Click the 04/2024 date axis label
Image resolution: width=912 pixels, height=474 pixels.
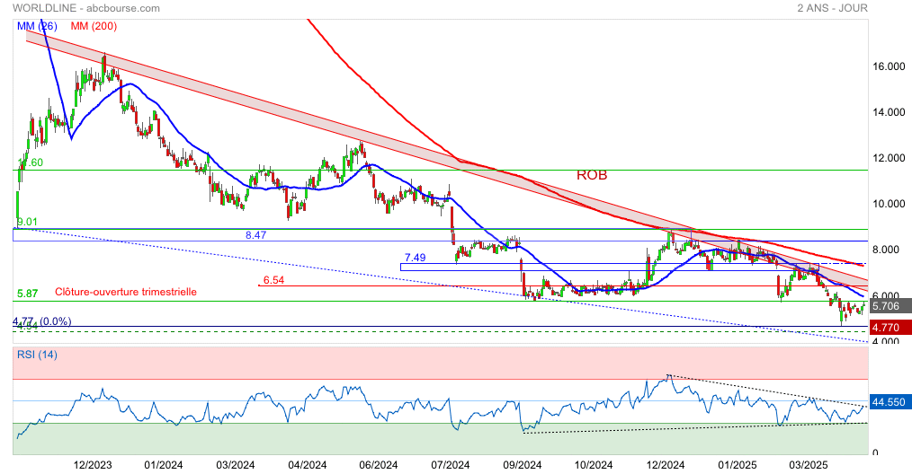(x=307, y=465)
